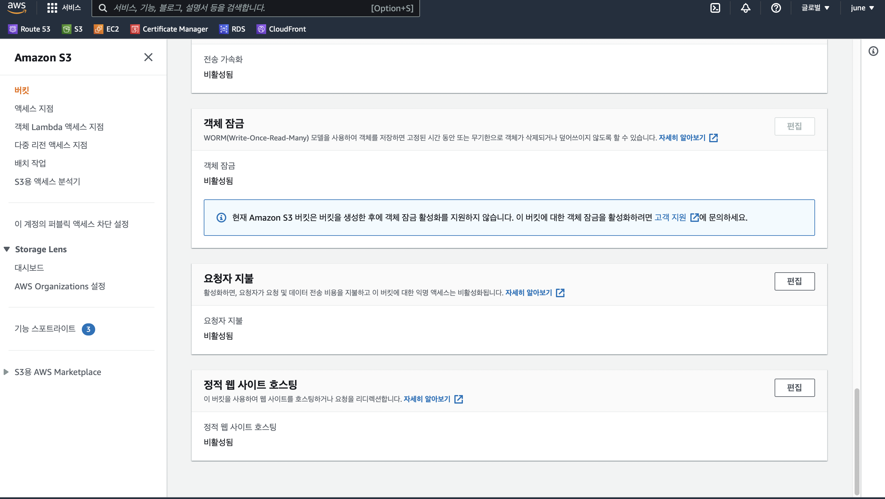The height and width of the screenshot is (499, 885).
Task: Click the S3 favorite shortcut icon
Action: tap(66, 29)
